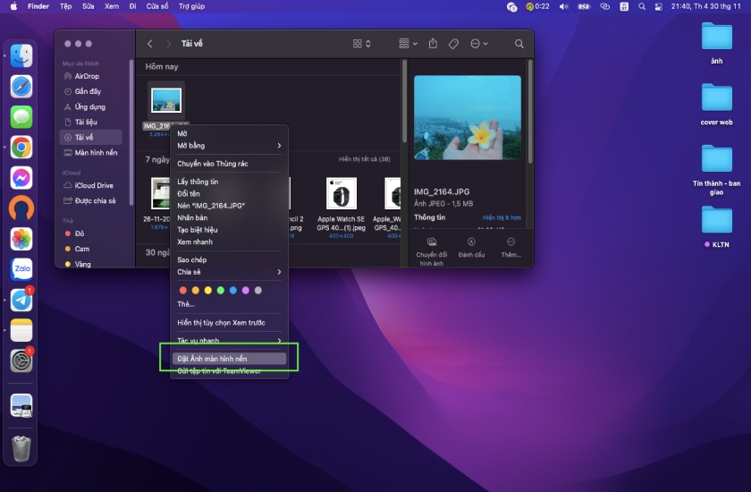Click the Đánh dấu markup icon
The width and height of the screenshot is (751, 492).
tap(471, 242)
